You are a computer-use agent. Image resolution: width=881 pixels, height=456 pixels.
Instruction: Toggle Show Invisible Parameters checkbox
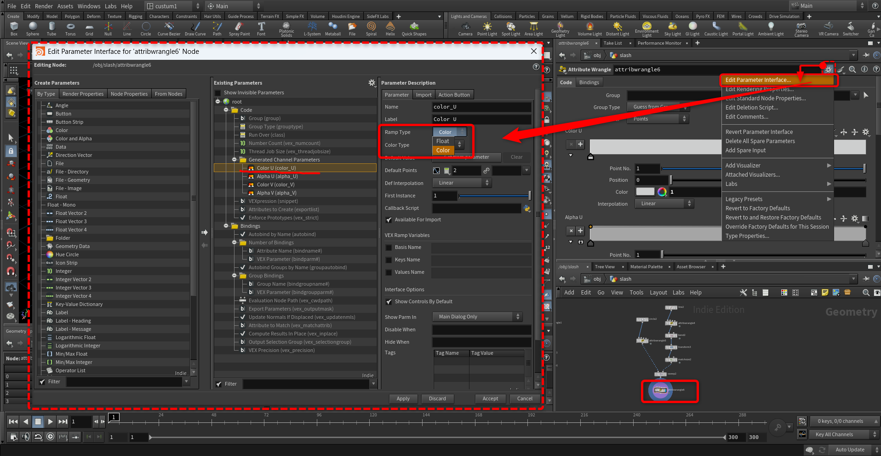pyautogui.click(x=218, y=93)
